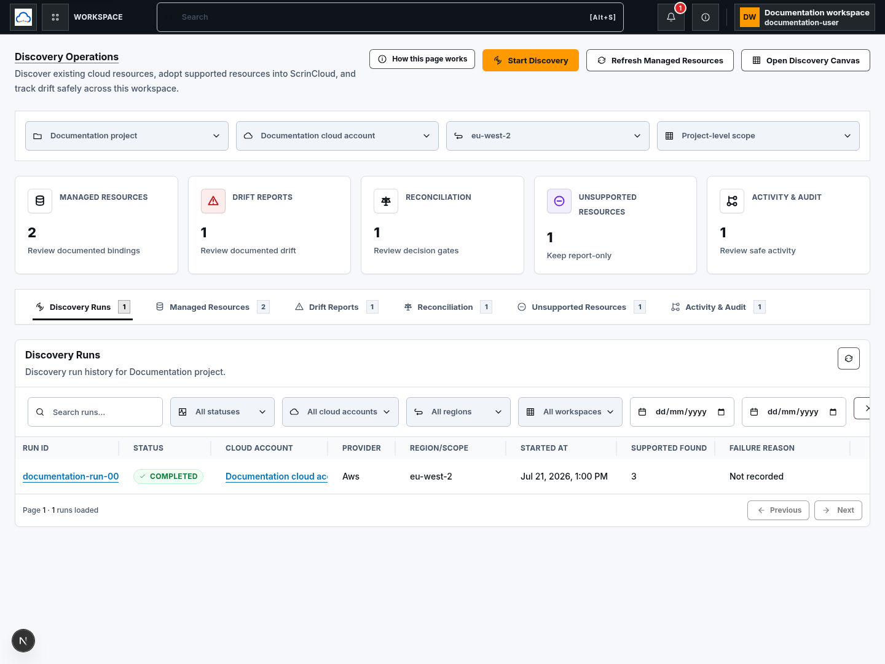Click Refresh Managed Resources button
The height and width of the screenshot is (664, 885).
click(x=660, y=60)
